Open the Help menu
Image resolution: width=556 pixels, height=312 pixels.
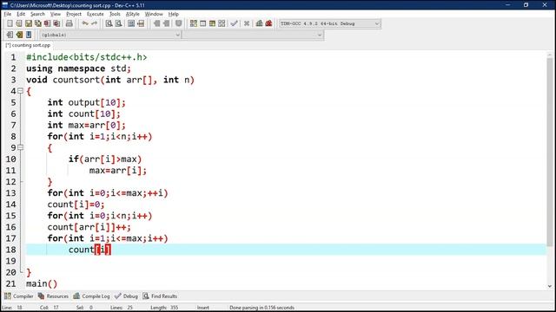tap(174, 14)
